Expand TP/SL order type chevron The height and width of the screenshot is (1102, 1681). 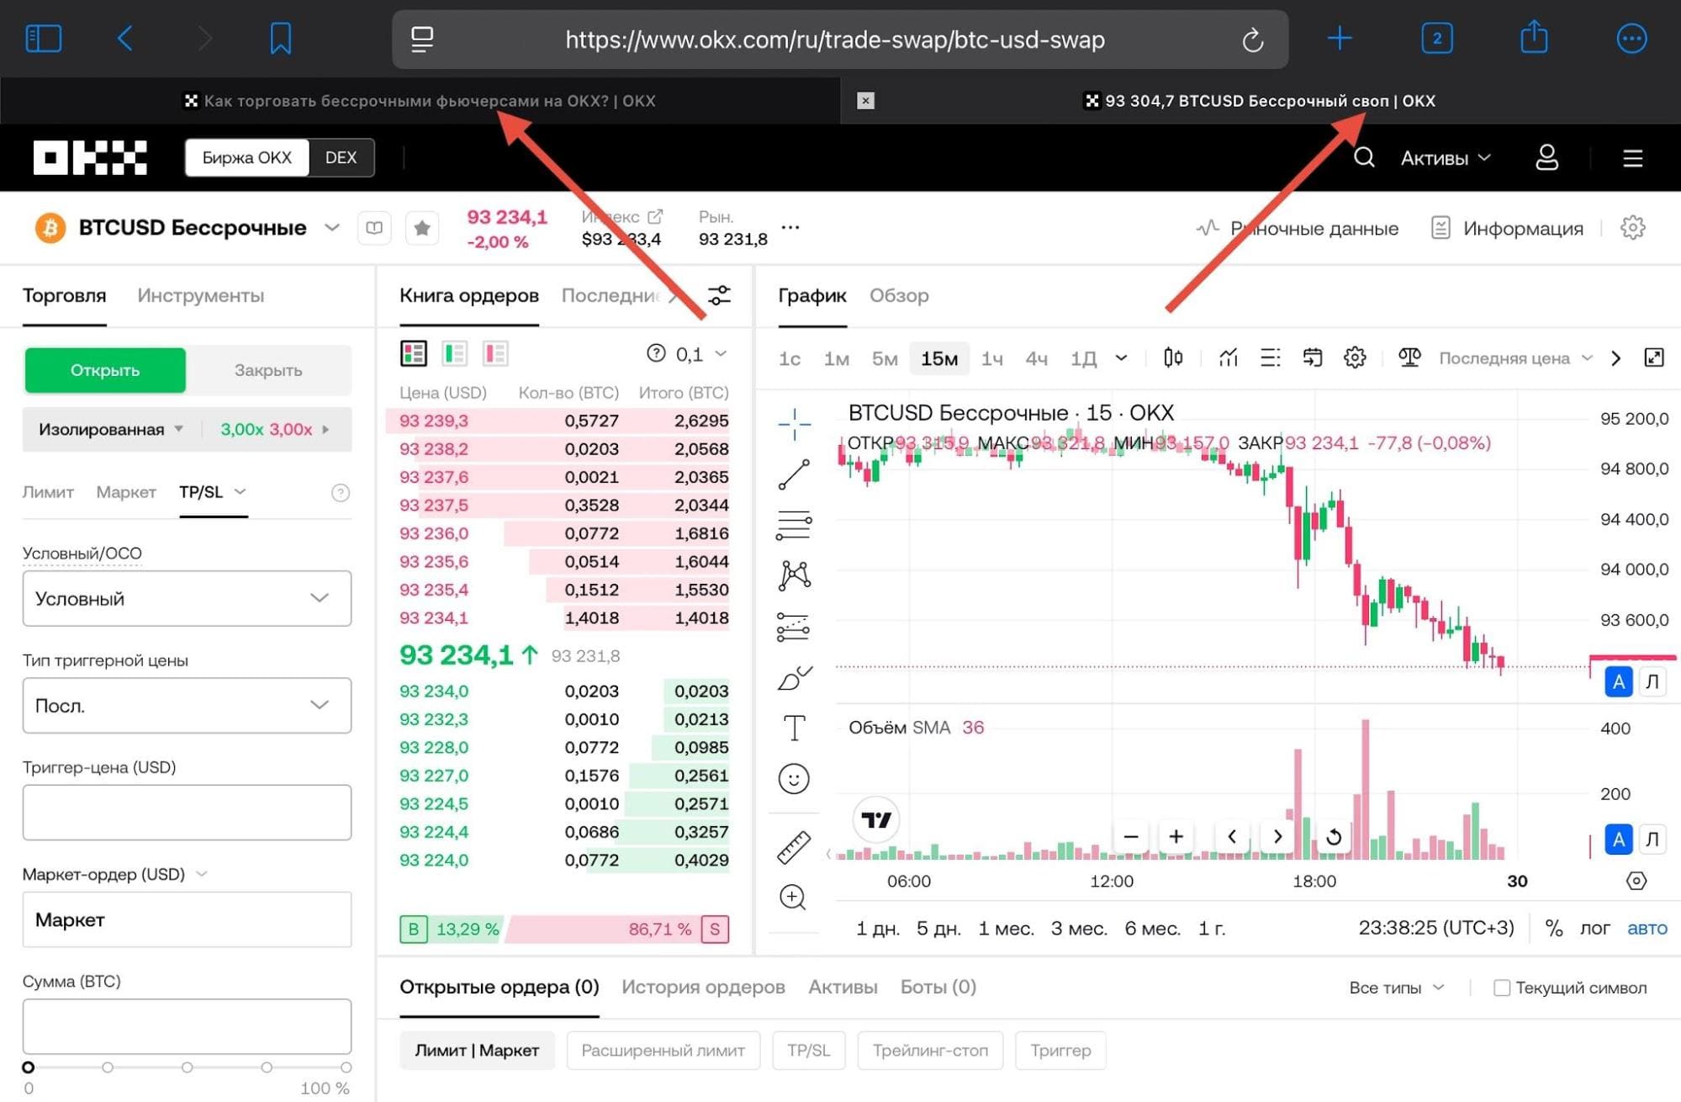point(241,491)
